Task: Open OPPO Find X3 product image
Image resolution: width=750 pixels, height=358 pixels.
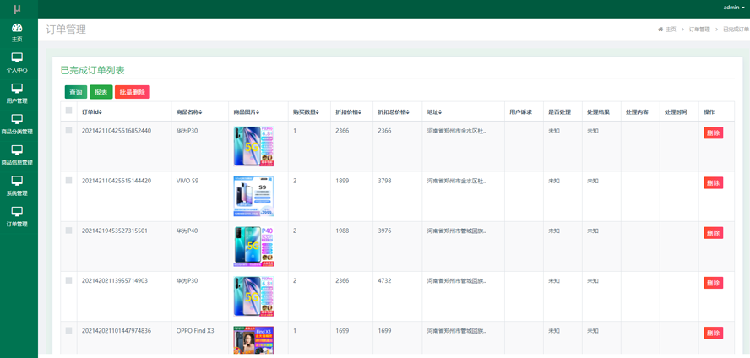Action: (253, 340)
